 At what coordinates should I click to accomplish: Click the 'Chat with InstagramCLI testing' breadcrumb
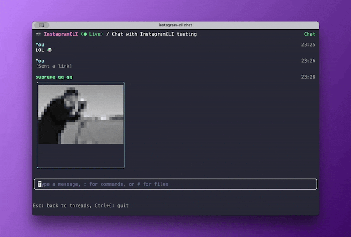click(154, 34)
